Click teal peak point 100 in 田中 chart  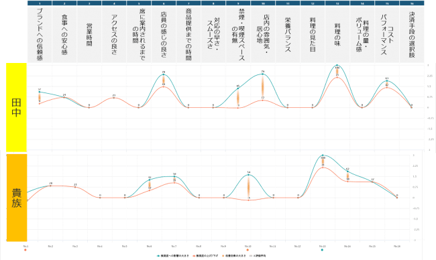[x=337, y=65]
